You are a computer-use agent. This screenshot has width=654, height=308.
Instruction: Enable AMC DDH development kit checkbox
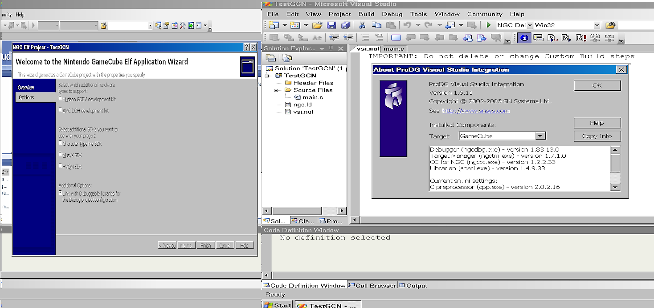tap(60, 110)
